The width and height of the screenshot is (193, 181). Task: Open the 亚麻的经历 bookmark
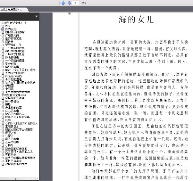point(12,142)
